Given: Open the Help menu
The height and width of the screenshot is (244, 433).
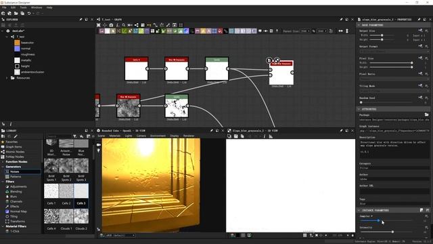Looking at the screenshot, I should [49, 7].
